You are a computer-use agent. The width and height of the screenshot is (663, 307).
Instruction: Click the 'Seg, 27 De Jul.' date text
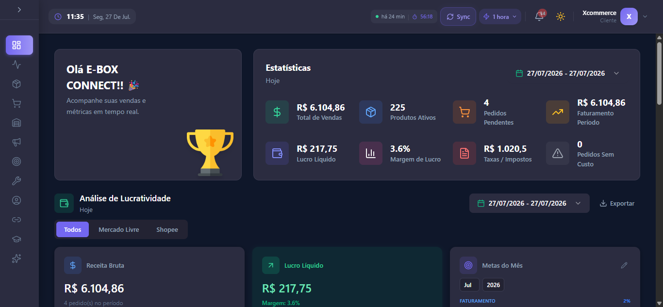[112, 16]
